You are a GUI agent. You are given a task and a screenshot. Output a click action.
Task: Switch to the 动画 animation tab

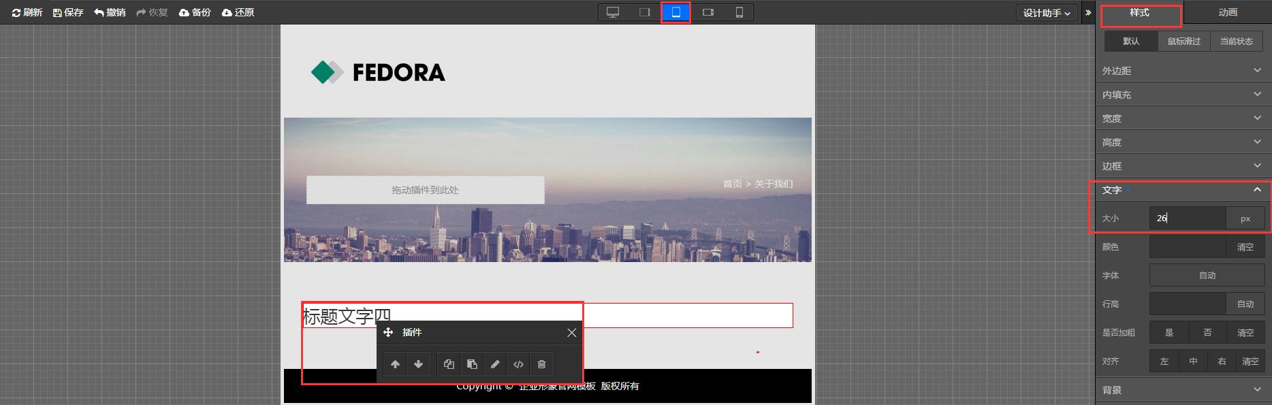1228,13
